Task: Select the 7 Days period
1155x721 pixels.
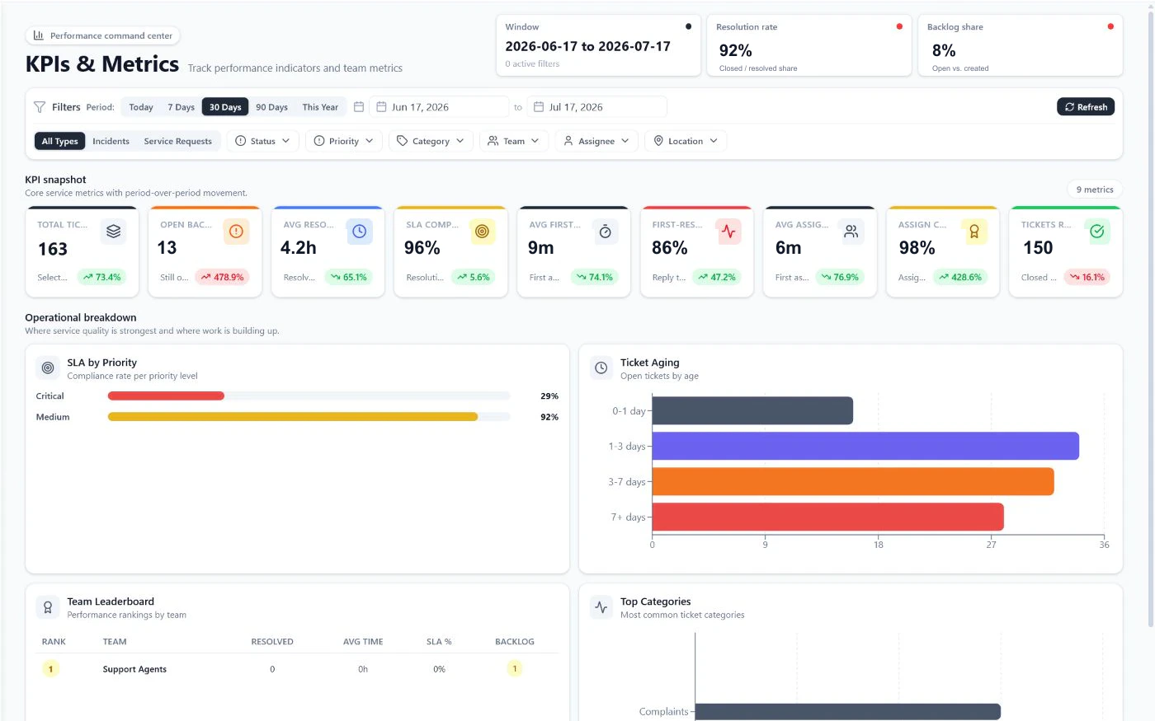Action: 181,107
